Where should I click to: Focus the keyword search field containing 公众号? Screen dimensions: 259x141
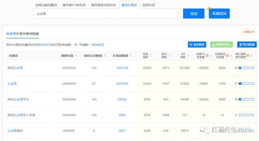coord(108,14)
